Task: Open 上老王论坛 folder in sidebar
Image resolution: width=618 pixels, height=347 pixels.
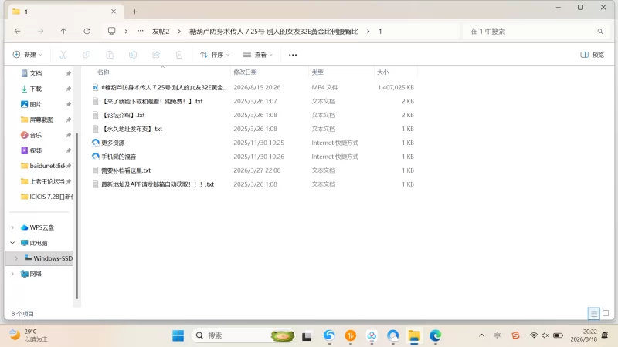Action: click(x=46, y=181)
